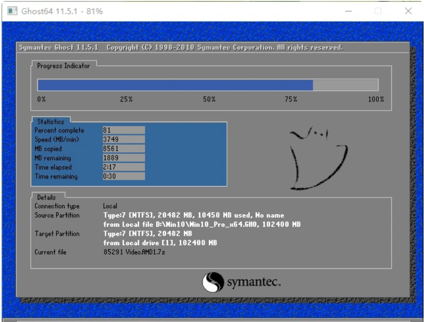Click the Ghost64 title bar app icon
424x322 pixels.
(x=12, y=11)
